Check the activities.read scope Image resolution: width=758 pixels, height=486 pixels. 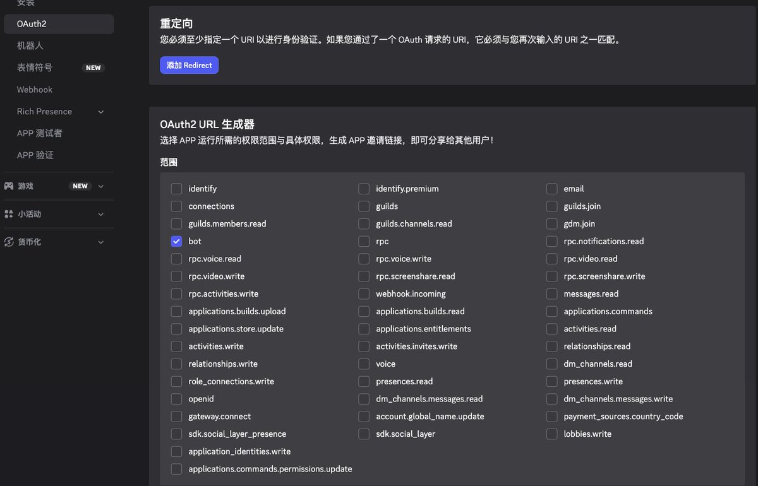tap(552, 329)
